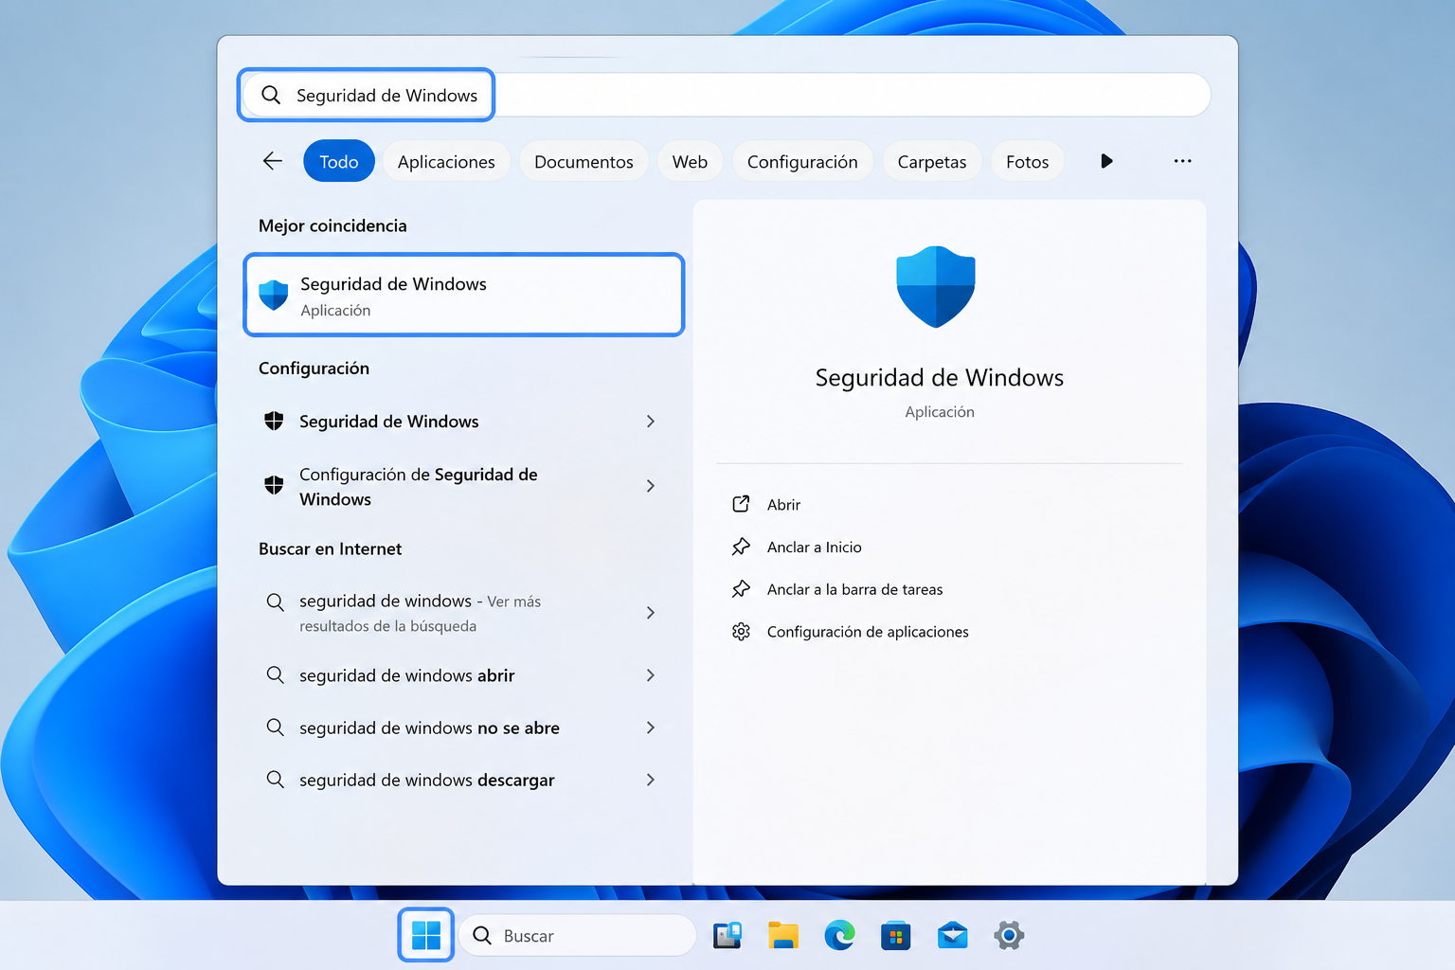The height and width of the screenshot is (970, 1455).
Task: Expand chevron for Configuración de Seguridad de Windows
Action: (651, 486)
